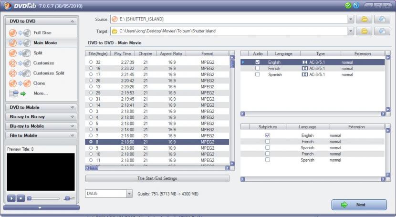Viewport: 396px width, 217px height.
Task: Click the preview seek slider
Action: point(44,198)
